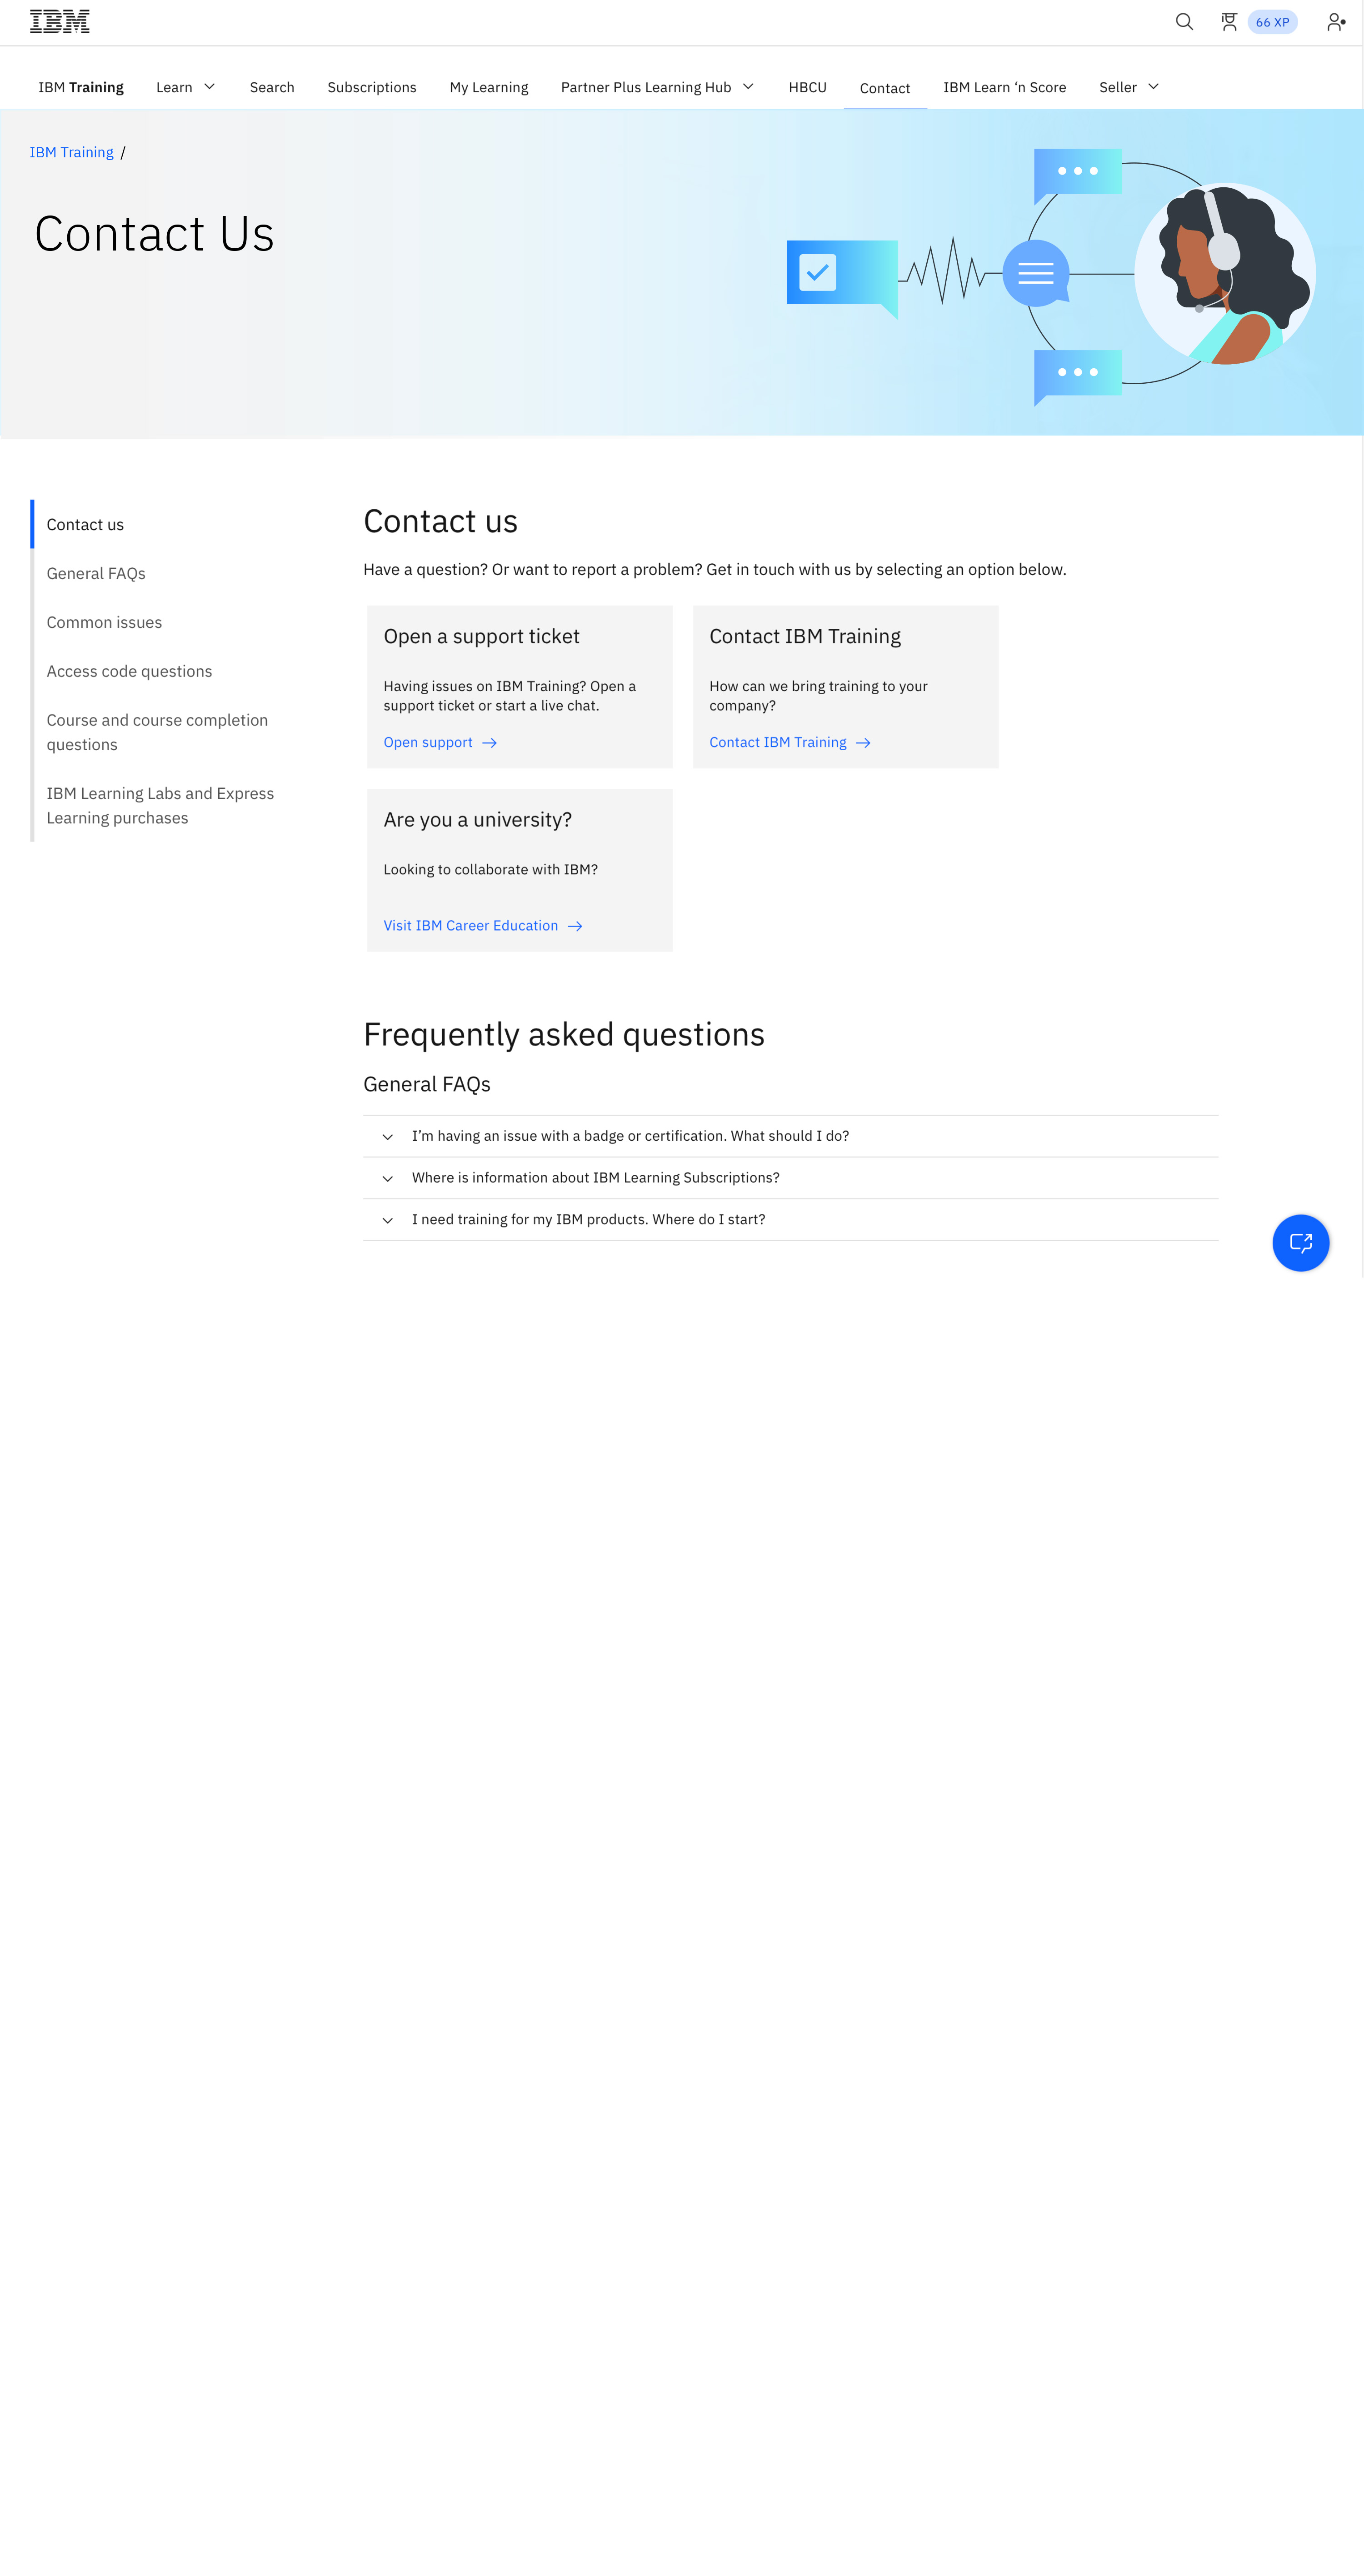
Task: Click the Contact IBM Training link
Action: [778, 742]
